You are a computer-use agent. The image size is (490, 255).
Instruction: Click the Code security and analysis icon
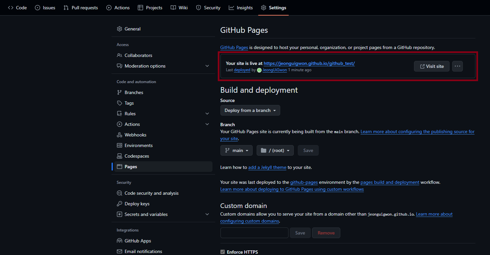(120, 193)
